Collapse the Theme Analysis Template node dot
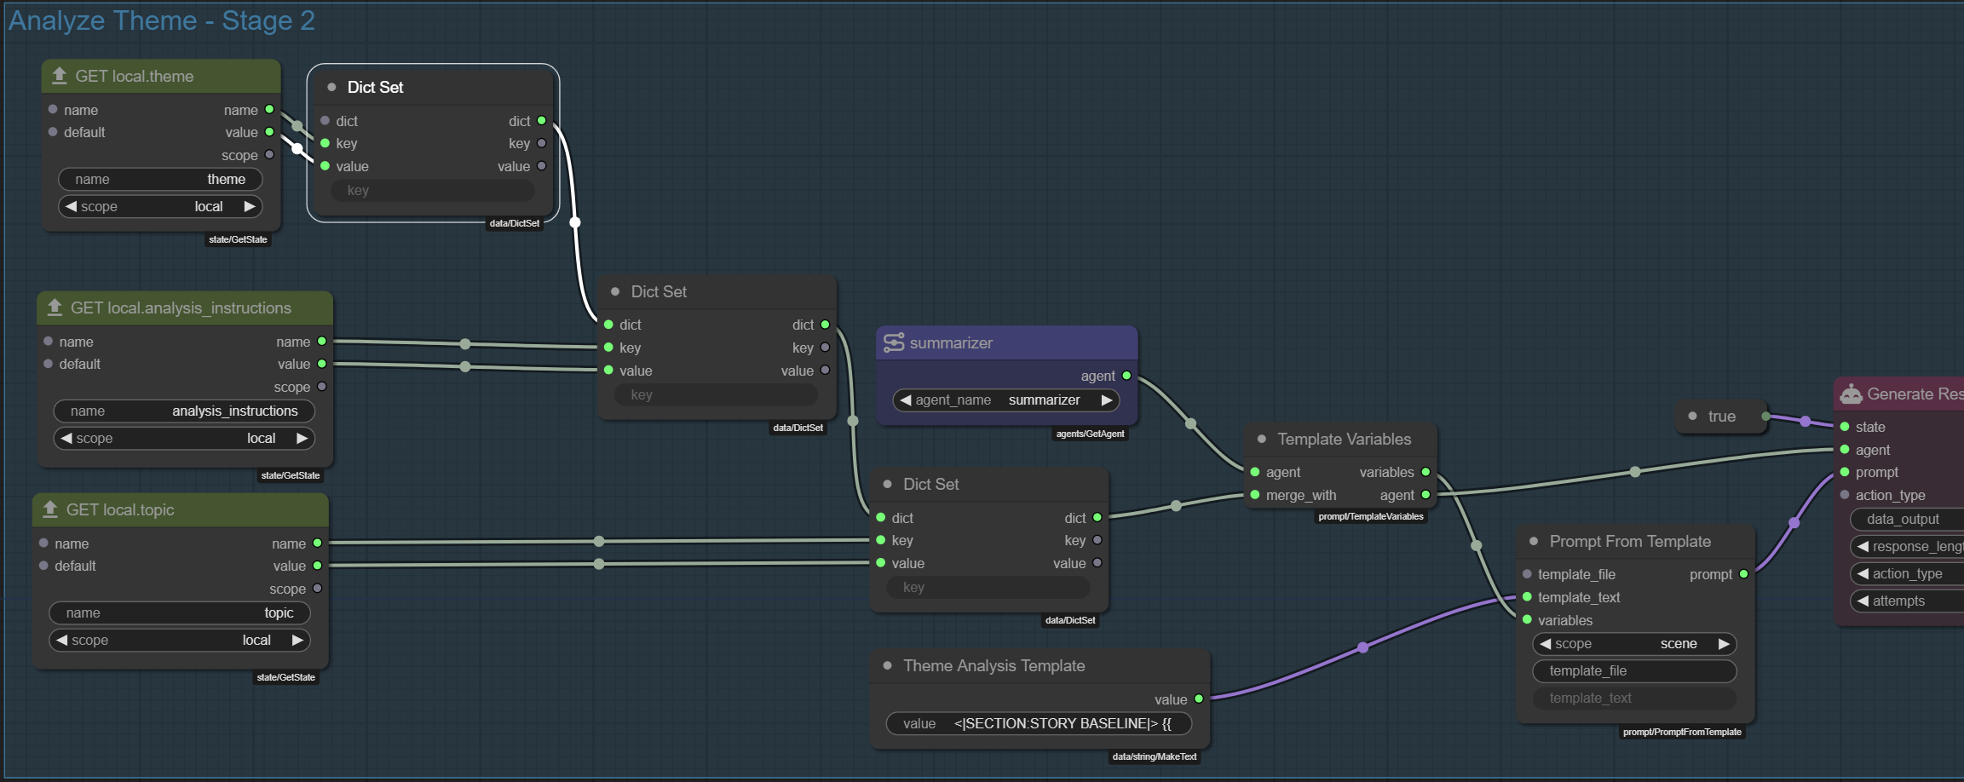The image size is (1964, 782). 887,665
